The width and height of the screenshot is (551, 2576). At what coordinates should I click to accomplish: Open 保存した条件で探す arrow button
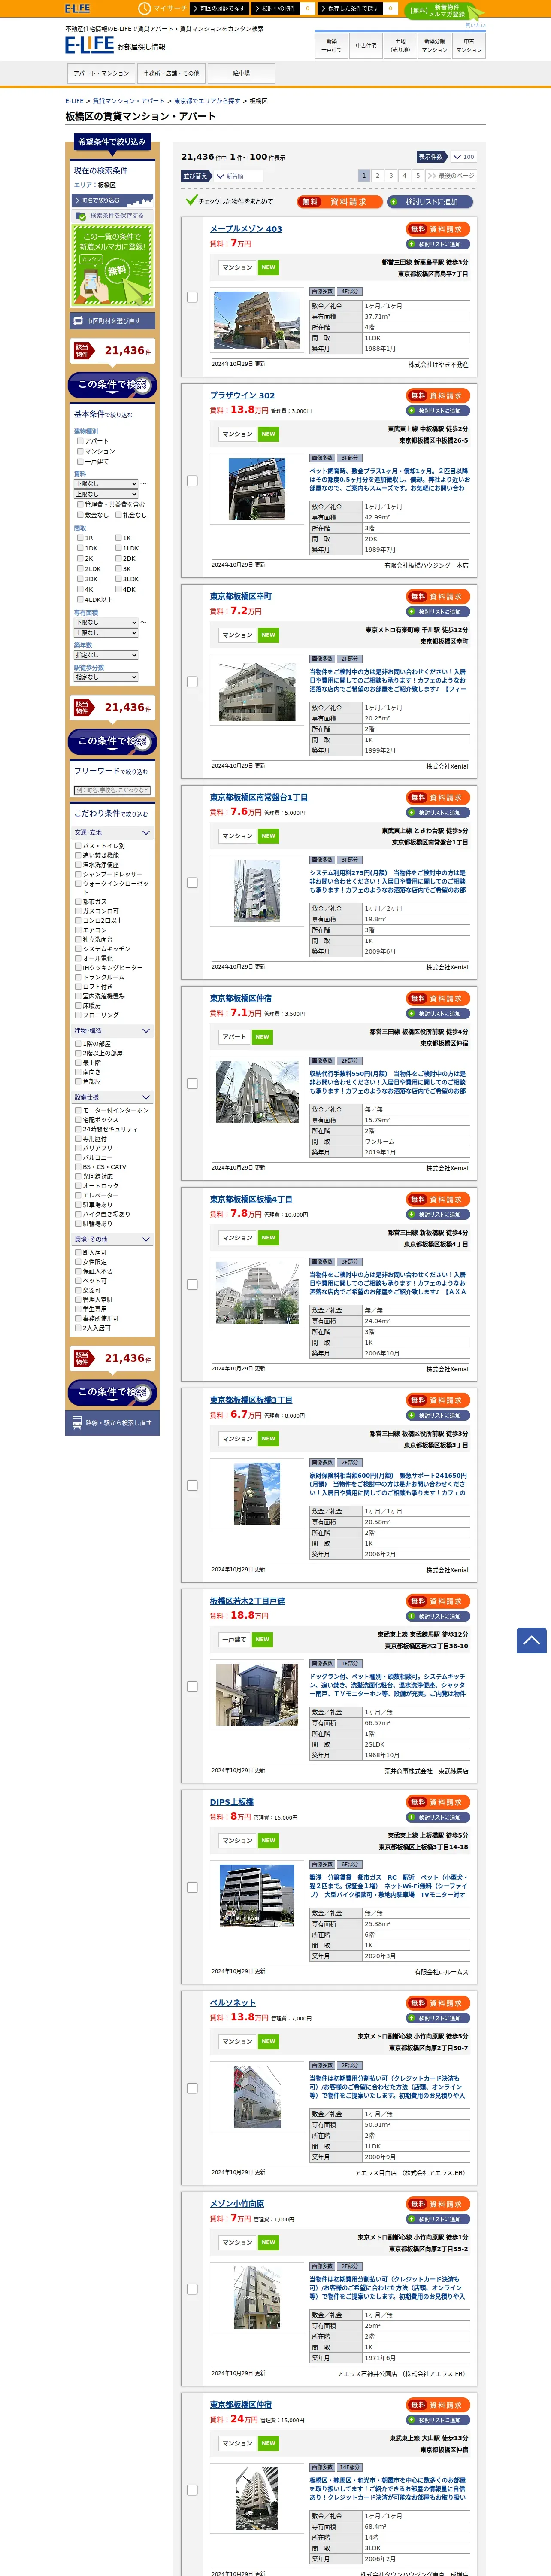[351, 8]
